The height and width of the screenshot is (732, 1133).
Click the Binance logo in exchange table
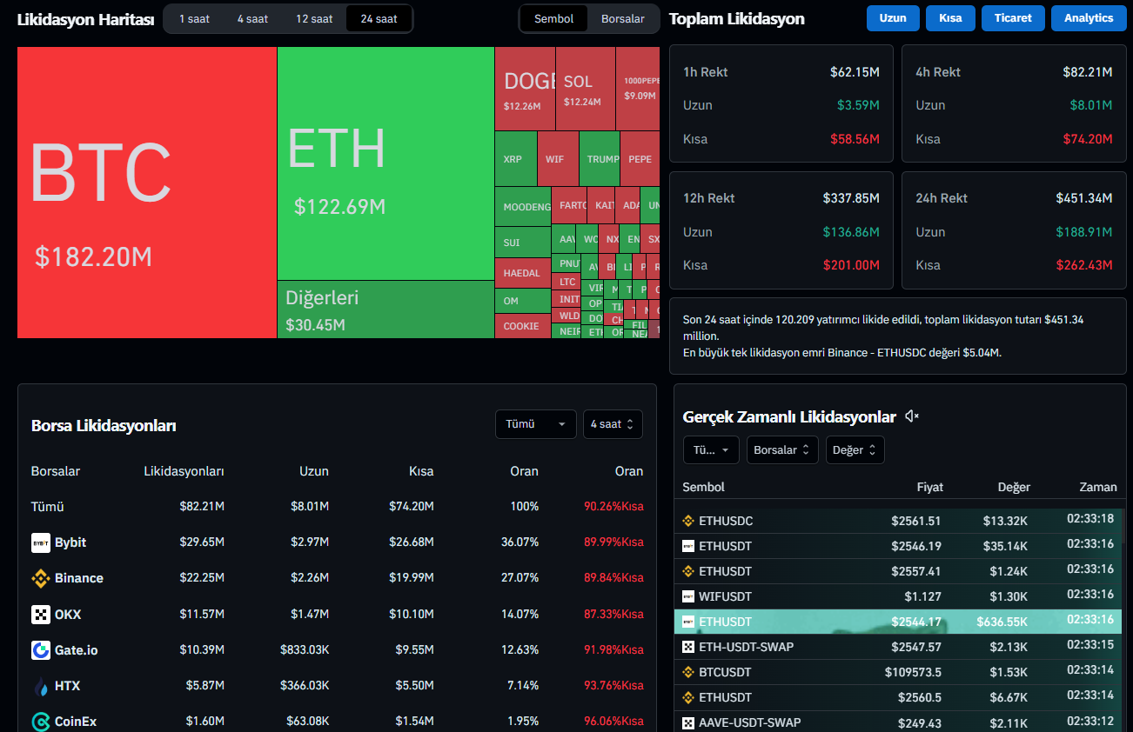(40, 578)
